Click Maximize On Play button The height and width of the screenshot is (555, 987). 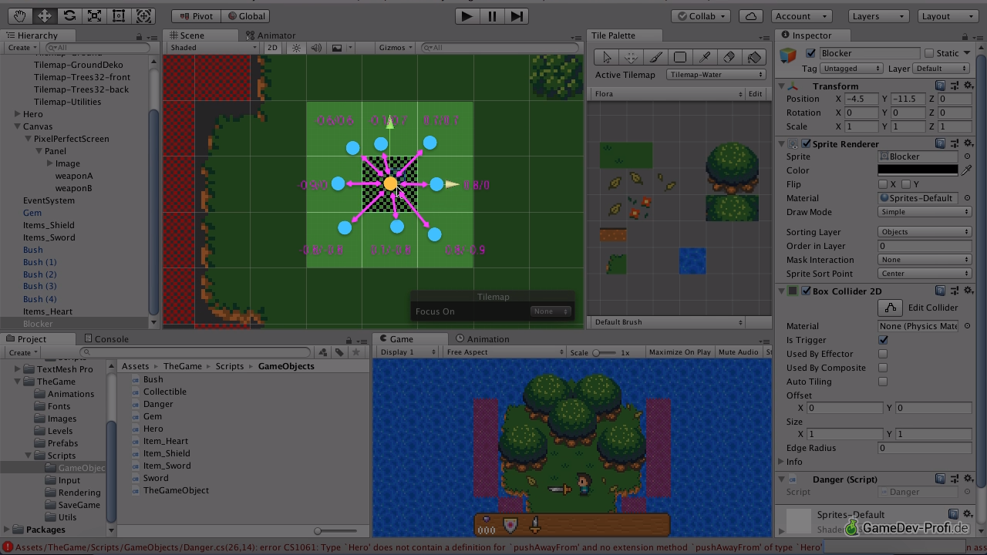(679, 352)
